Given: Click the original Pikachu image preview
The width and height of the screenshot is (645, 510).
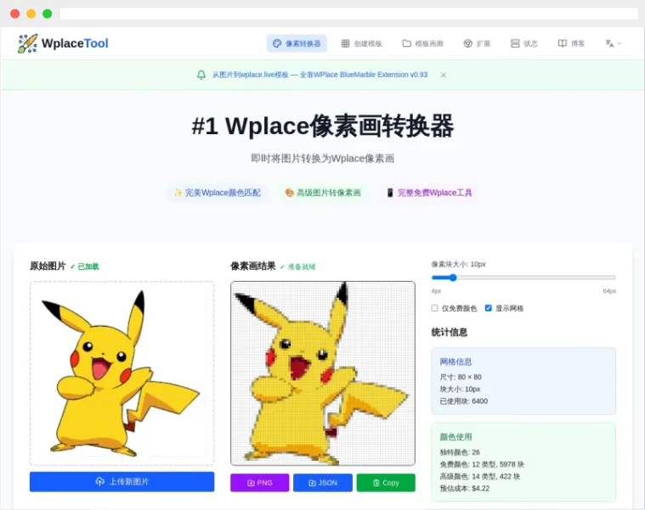Looking at the screenshot, I should pyautogui.click(x=122, y=373).
